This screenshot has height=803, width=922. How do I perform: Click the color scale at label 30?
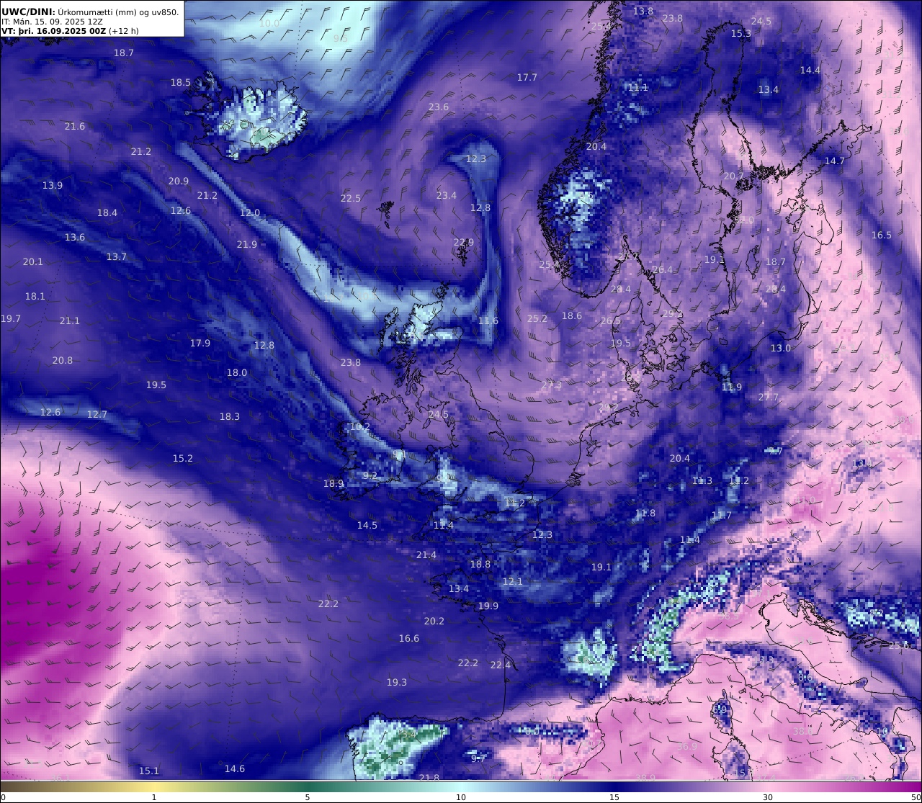768,797
